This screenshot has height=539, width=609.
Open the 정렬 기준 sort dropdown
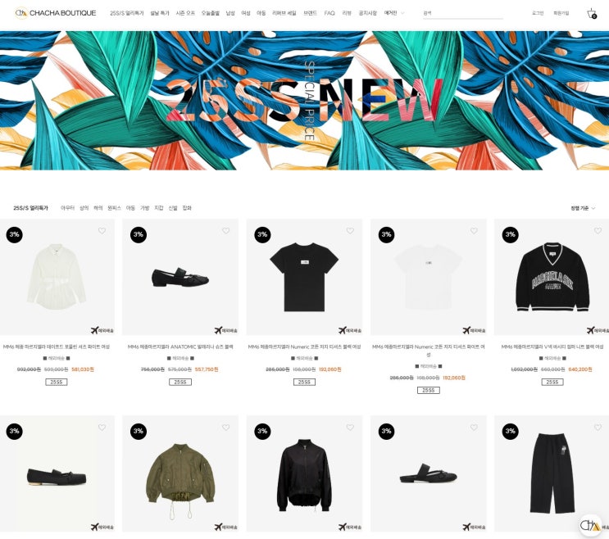tap(583, 208)
